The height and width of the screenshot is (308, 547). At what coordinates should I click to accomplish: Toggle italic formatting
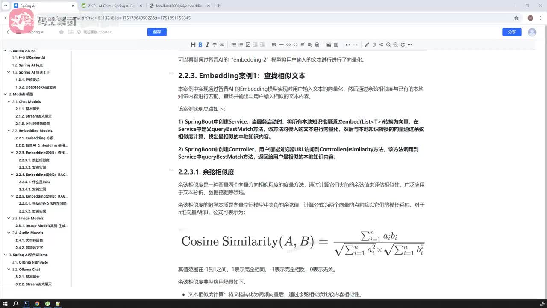click(207, 44)
